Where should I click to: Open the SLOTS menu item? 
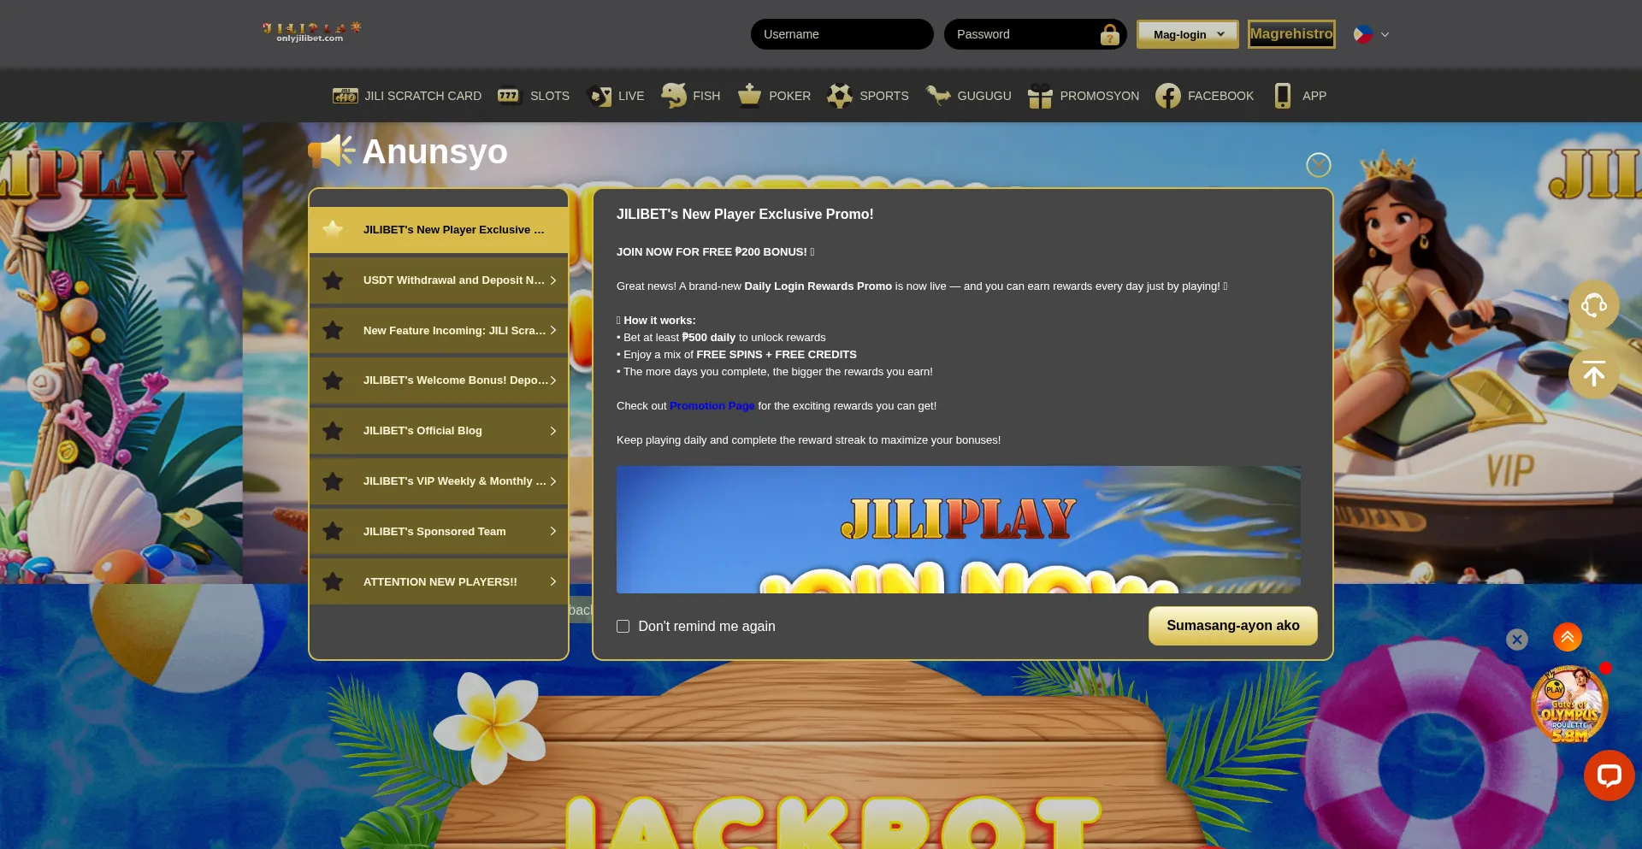coord(534,96)
